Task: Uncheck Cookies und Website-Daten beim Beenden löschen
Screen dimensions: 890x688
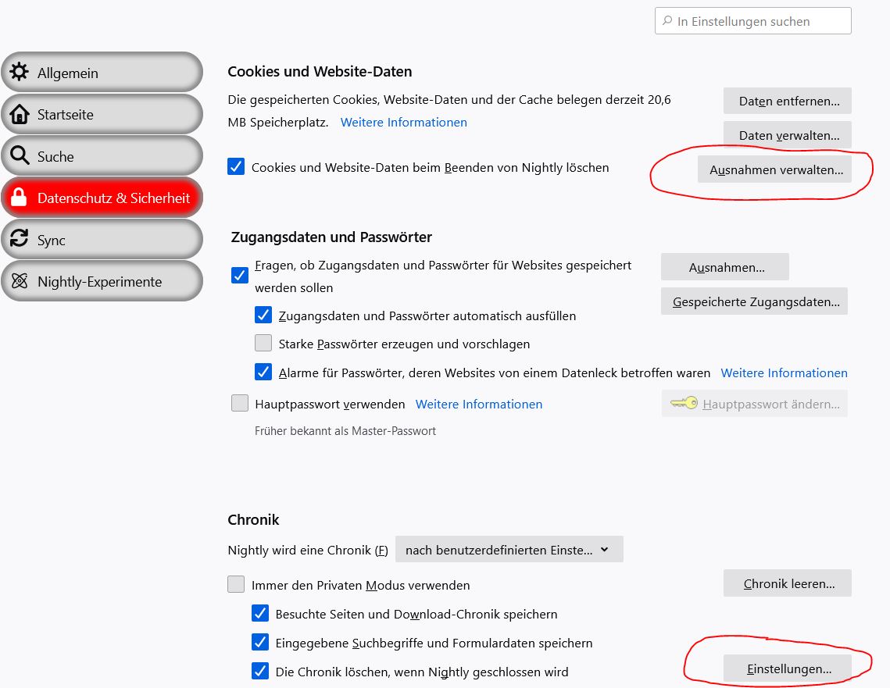Action: tap(236, 167)
